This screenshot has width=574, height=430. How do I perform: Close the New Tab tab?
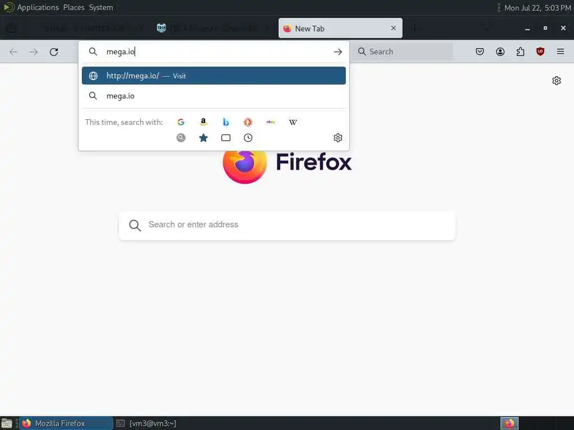393,28
